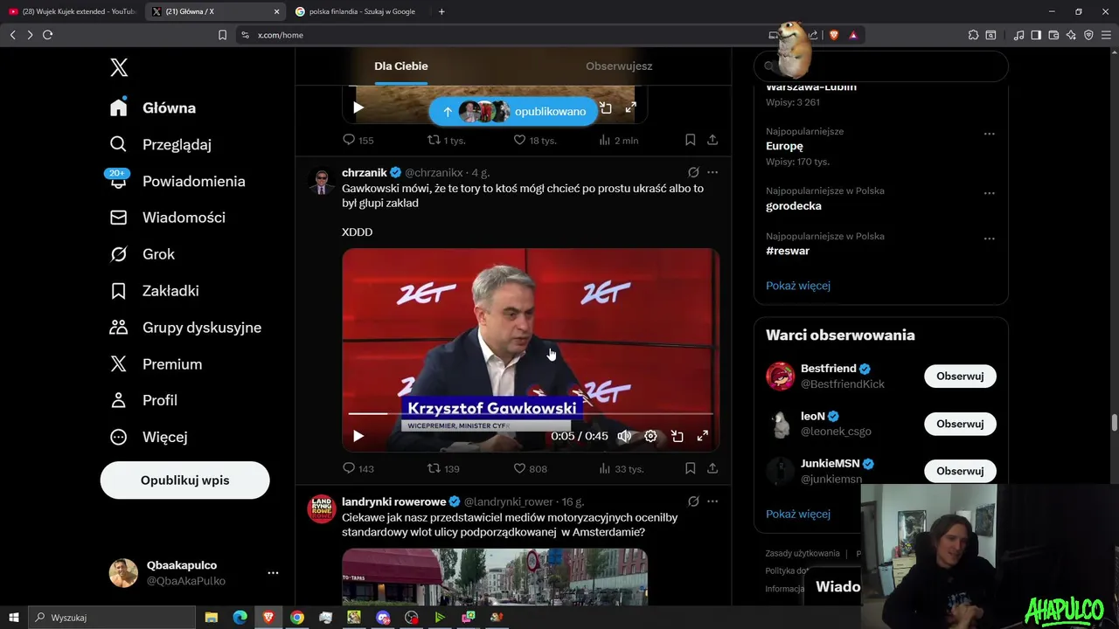Mute the Gawkowski video volume
The image size is (1119, 629).
click(x=624, y=436)
